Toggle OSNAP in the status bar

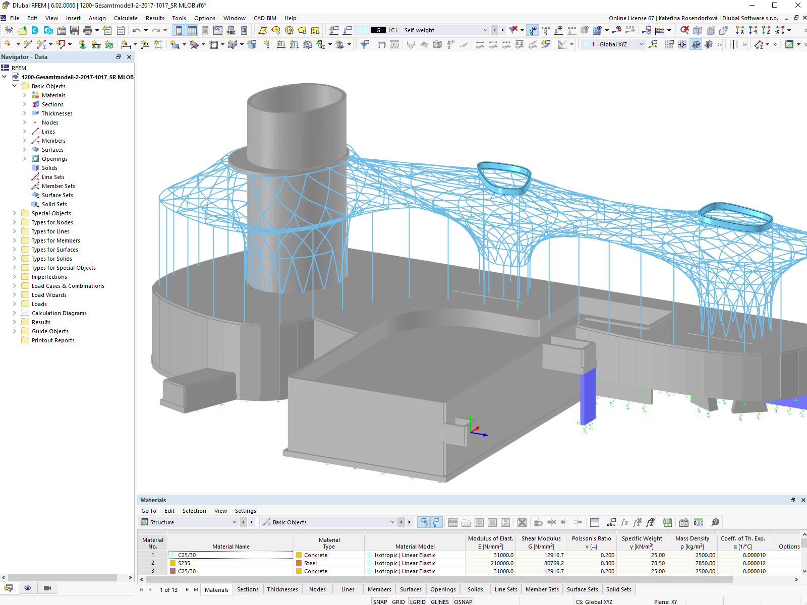463,601
